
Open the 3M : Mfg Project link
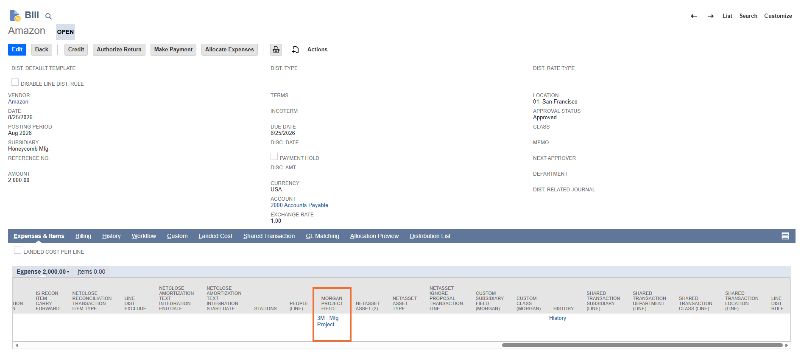(x=328, y=321)
